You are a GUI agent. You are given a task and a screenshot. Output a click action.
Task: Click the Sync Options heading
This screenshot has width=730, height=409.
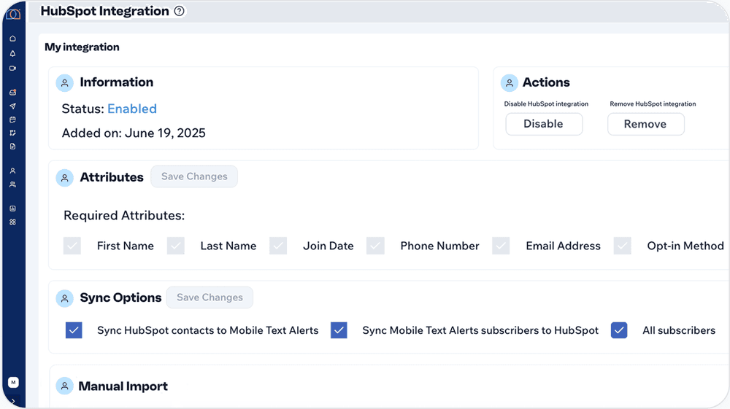[120, 298]
